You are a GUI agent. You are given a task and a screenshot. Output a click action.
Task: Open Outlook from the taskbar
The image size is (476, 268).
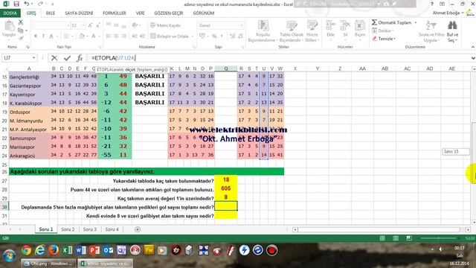pyautogui.click(x=108, y=250)
